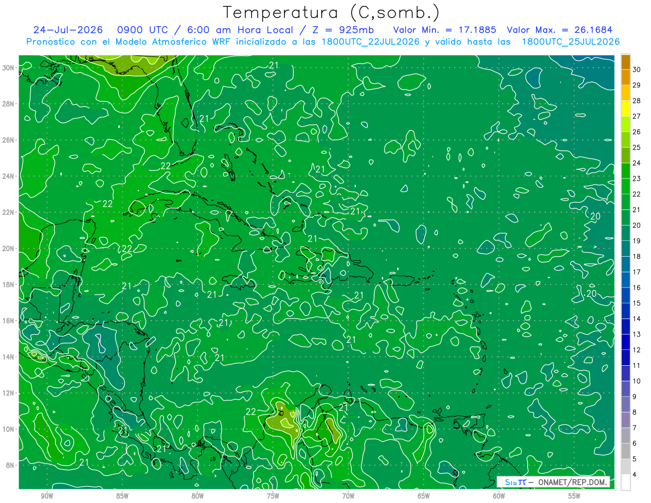Click 'Pronóstico con el Modelo Atmósferico WRF' text

(129, 42)
